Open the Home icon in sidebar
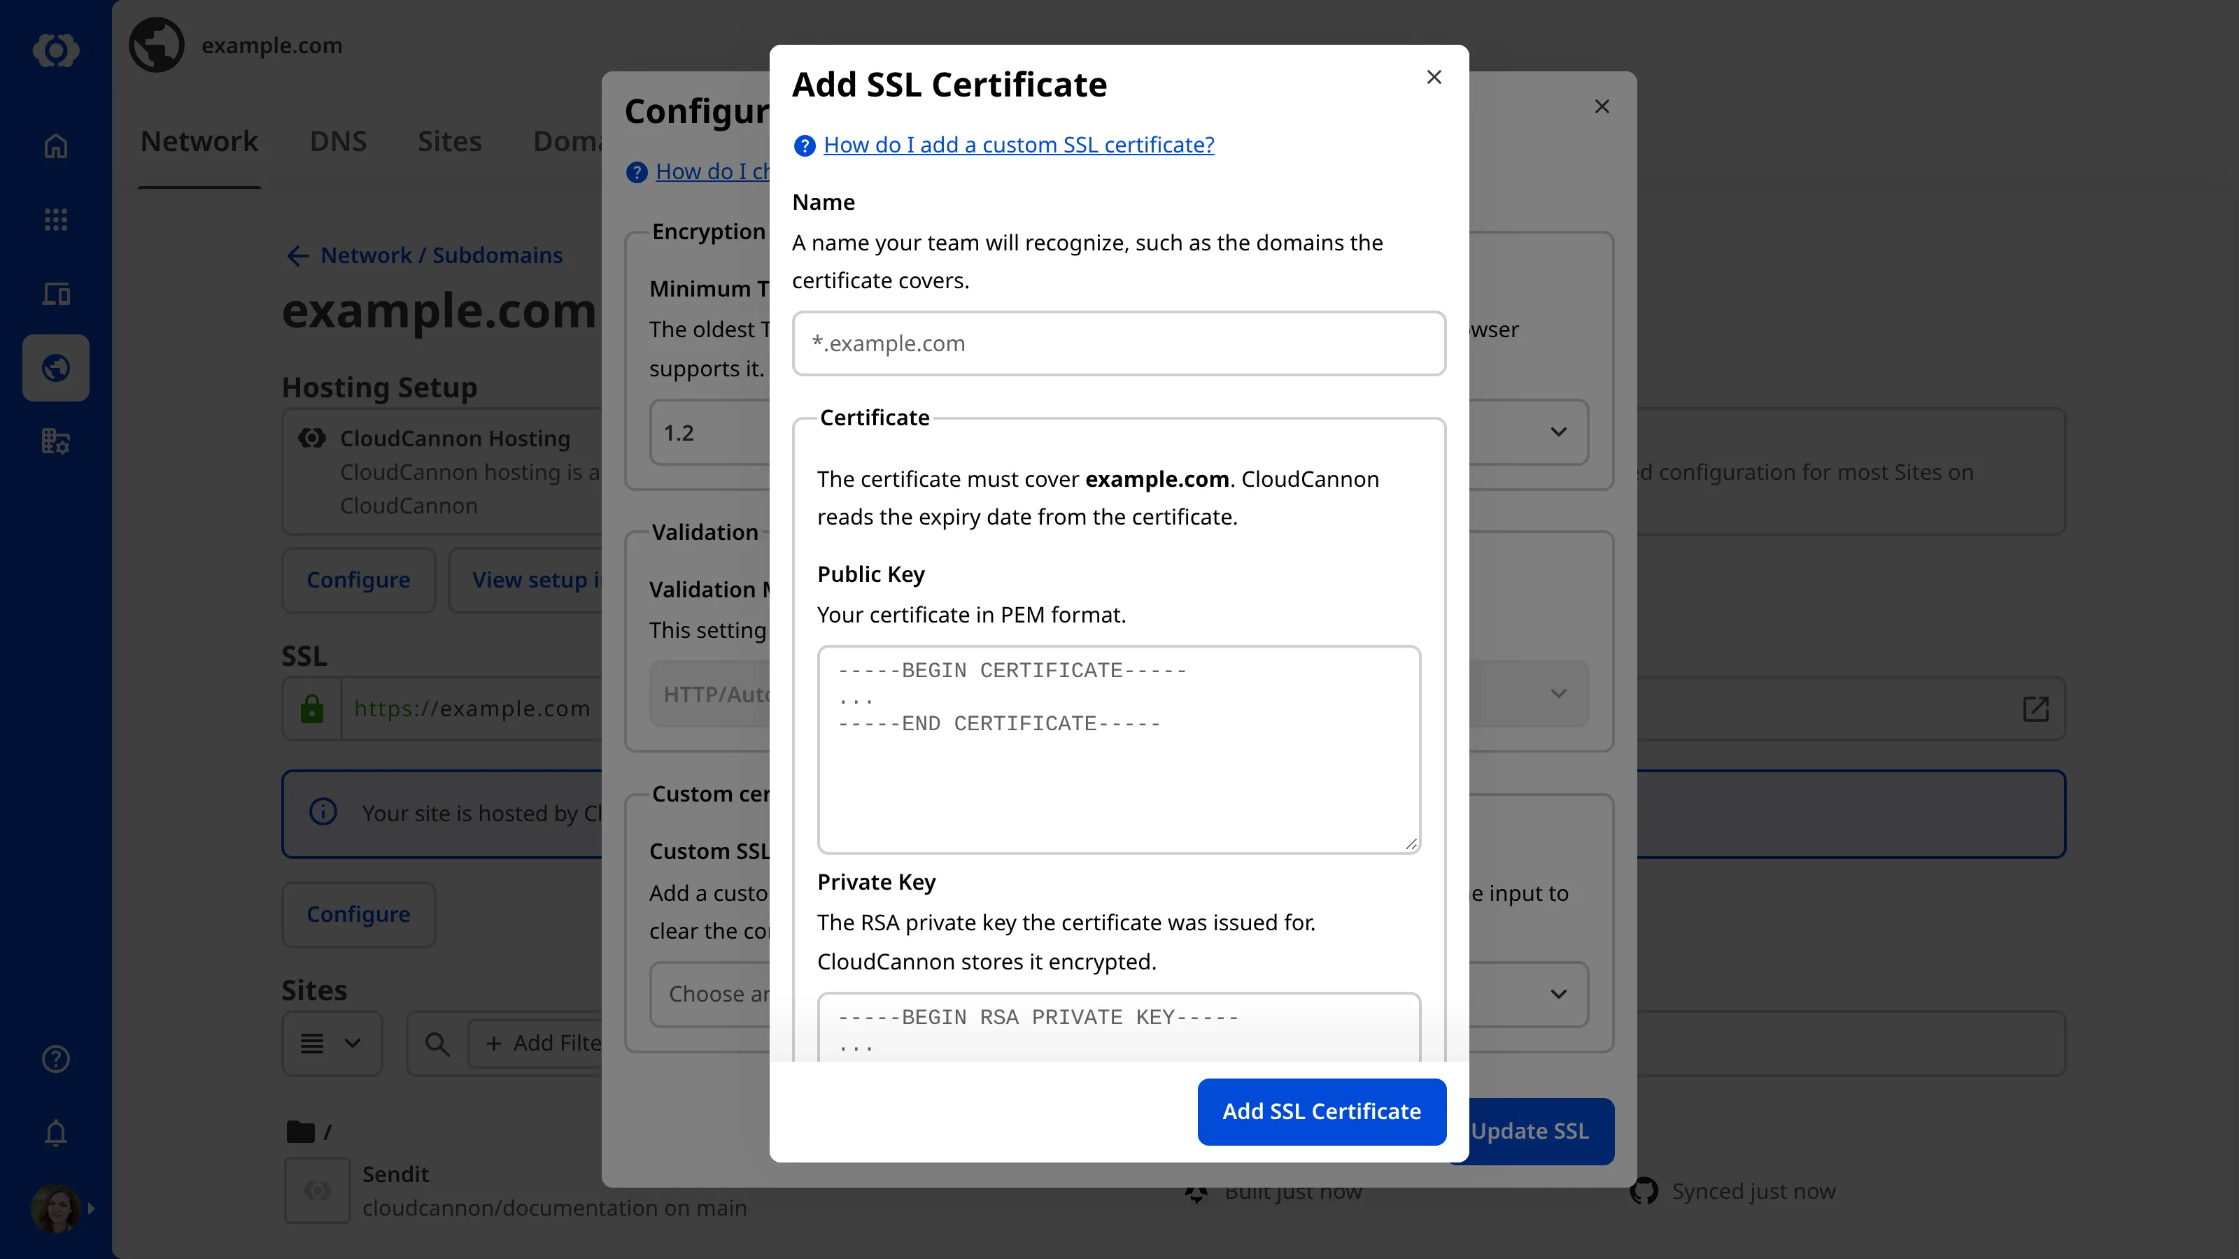The height and width of the screenshot is (1259, 2239). [56, 146]
